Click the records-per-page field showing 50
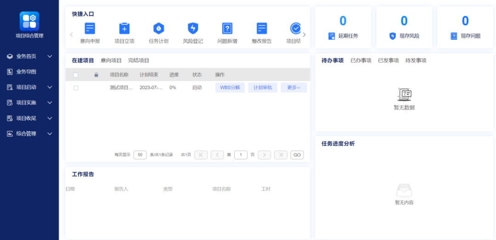Image resolution: width=496 pixels, height=240 pixels. pos(140,155)
